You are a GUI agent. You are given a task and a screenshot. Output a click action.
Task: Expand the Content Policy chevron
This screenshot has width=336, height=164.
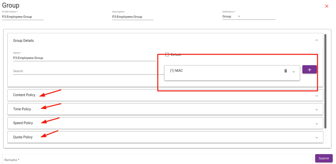pyautogui.click(x=317, y=96)
